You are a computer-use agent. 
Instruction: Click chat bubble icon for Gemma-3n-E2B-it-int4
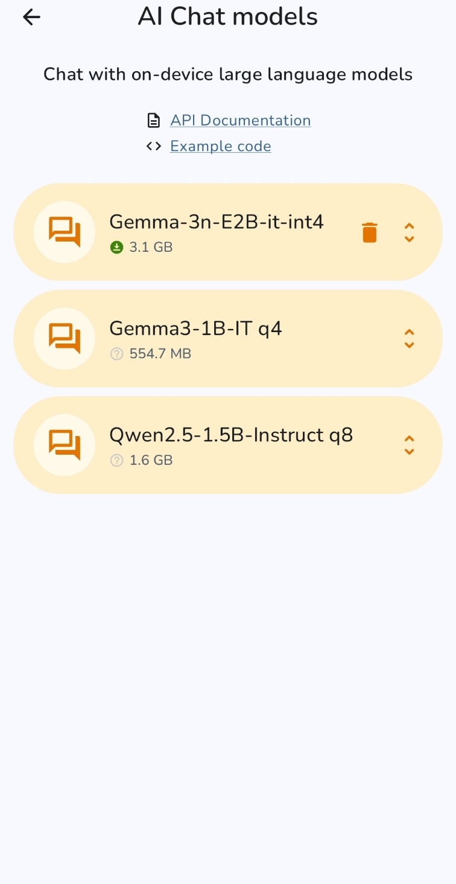[65, 232]
